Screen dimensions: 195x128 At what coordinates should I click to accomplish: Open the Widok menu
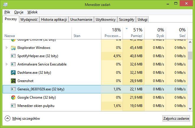point(32,12)
